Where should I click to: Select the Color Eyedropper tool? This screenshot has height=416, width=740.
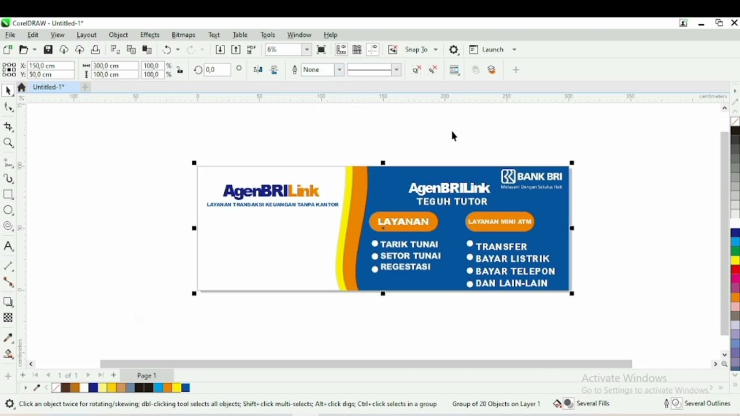tap(8, 338)
